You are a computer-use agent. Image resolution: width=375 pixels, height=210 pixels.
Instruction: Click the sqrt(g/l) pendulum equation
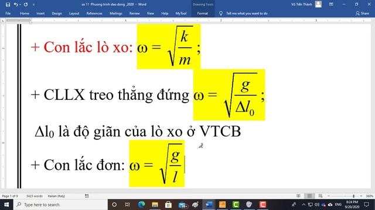157,163
